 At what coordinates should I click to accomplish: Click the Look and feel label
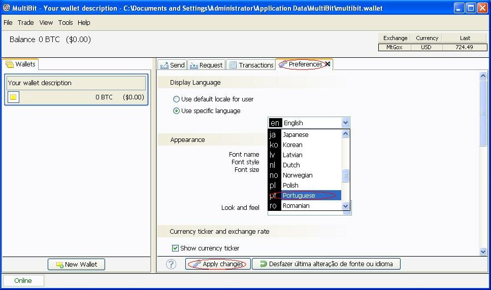240,208
